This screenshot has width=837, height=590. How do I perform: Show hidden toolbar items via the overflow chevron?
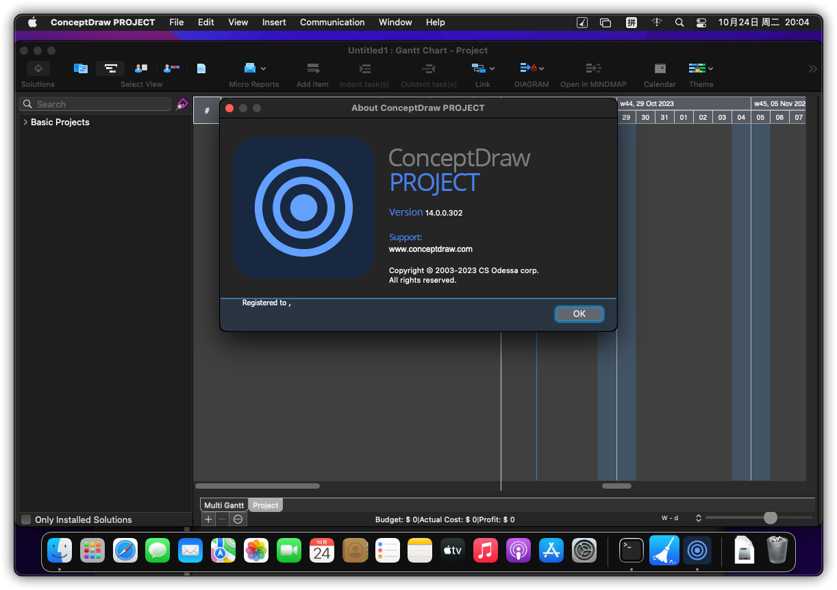[812, 68]
